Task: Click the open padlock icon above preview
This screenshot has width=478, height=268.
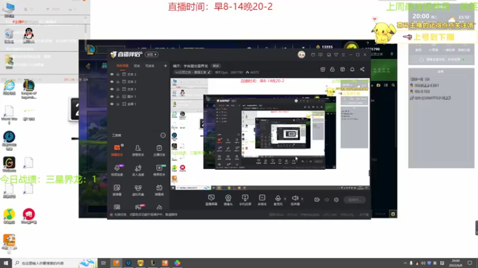Action: point(332,69)
